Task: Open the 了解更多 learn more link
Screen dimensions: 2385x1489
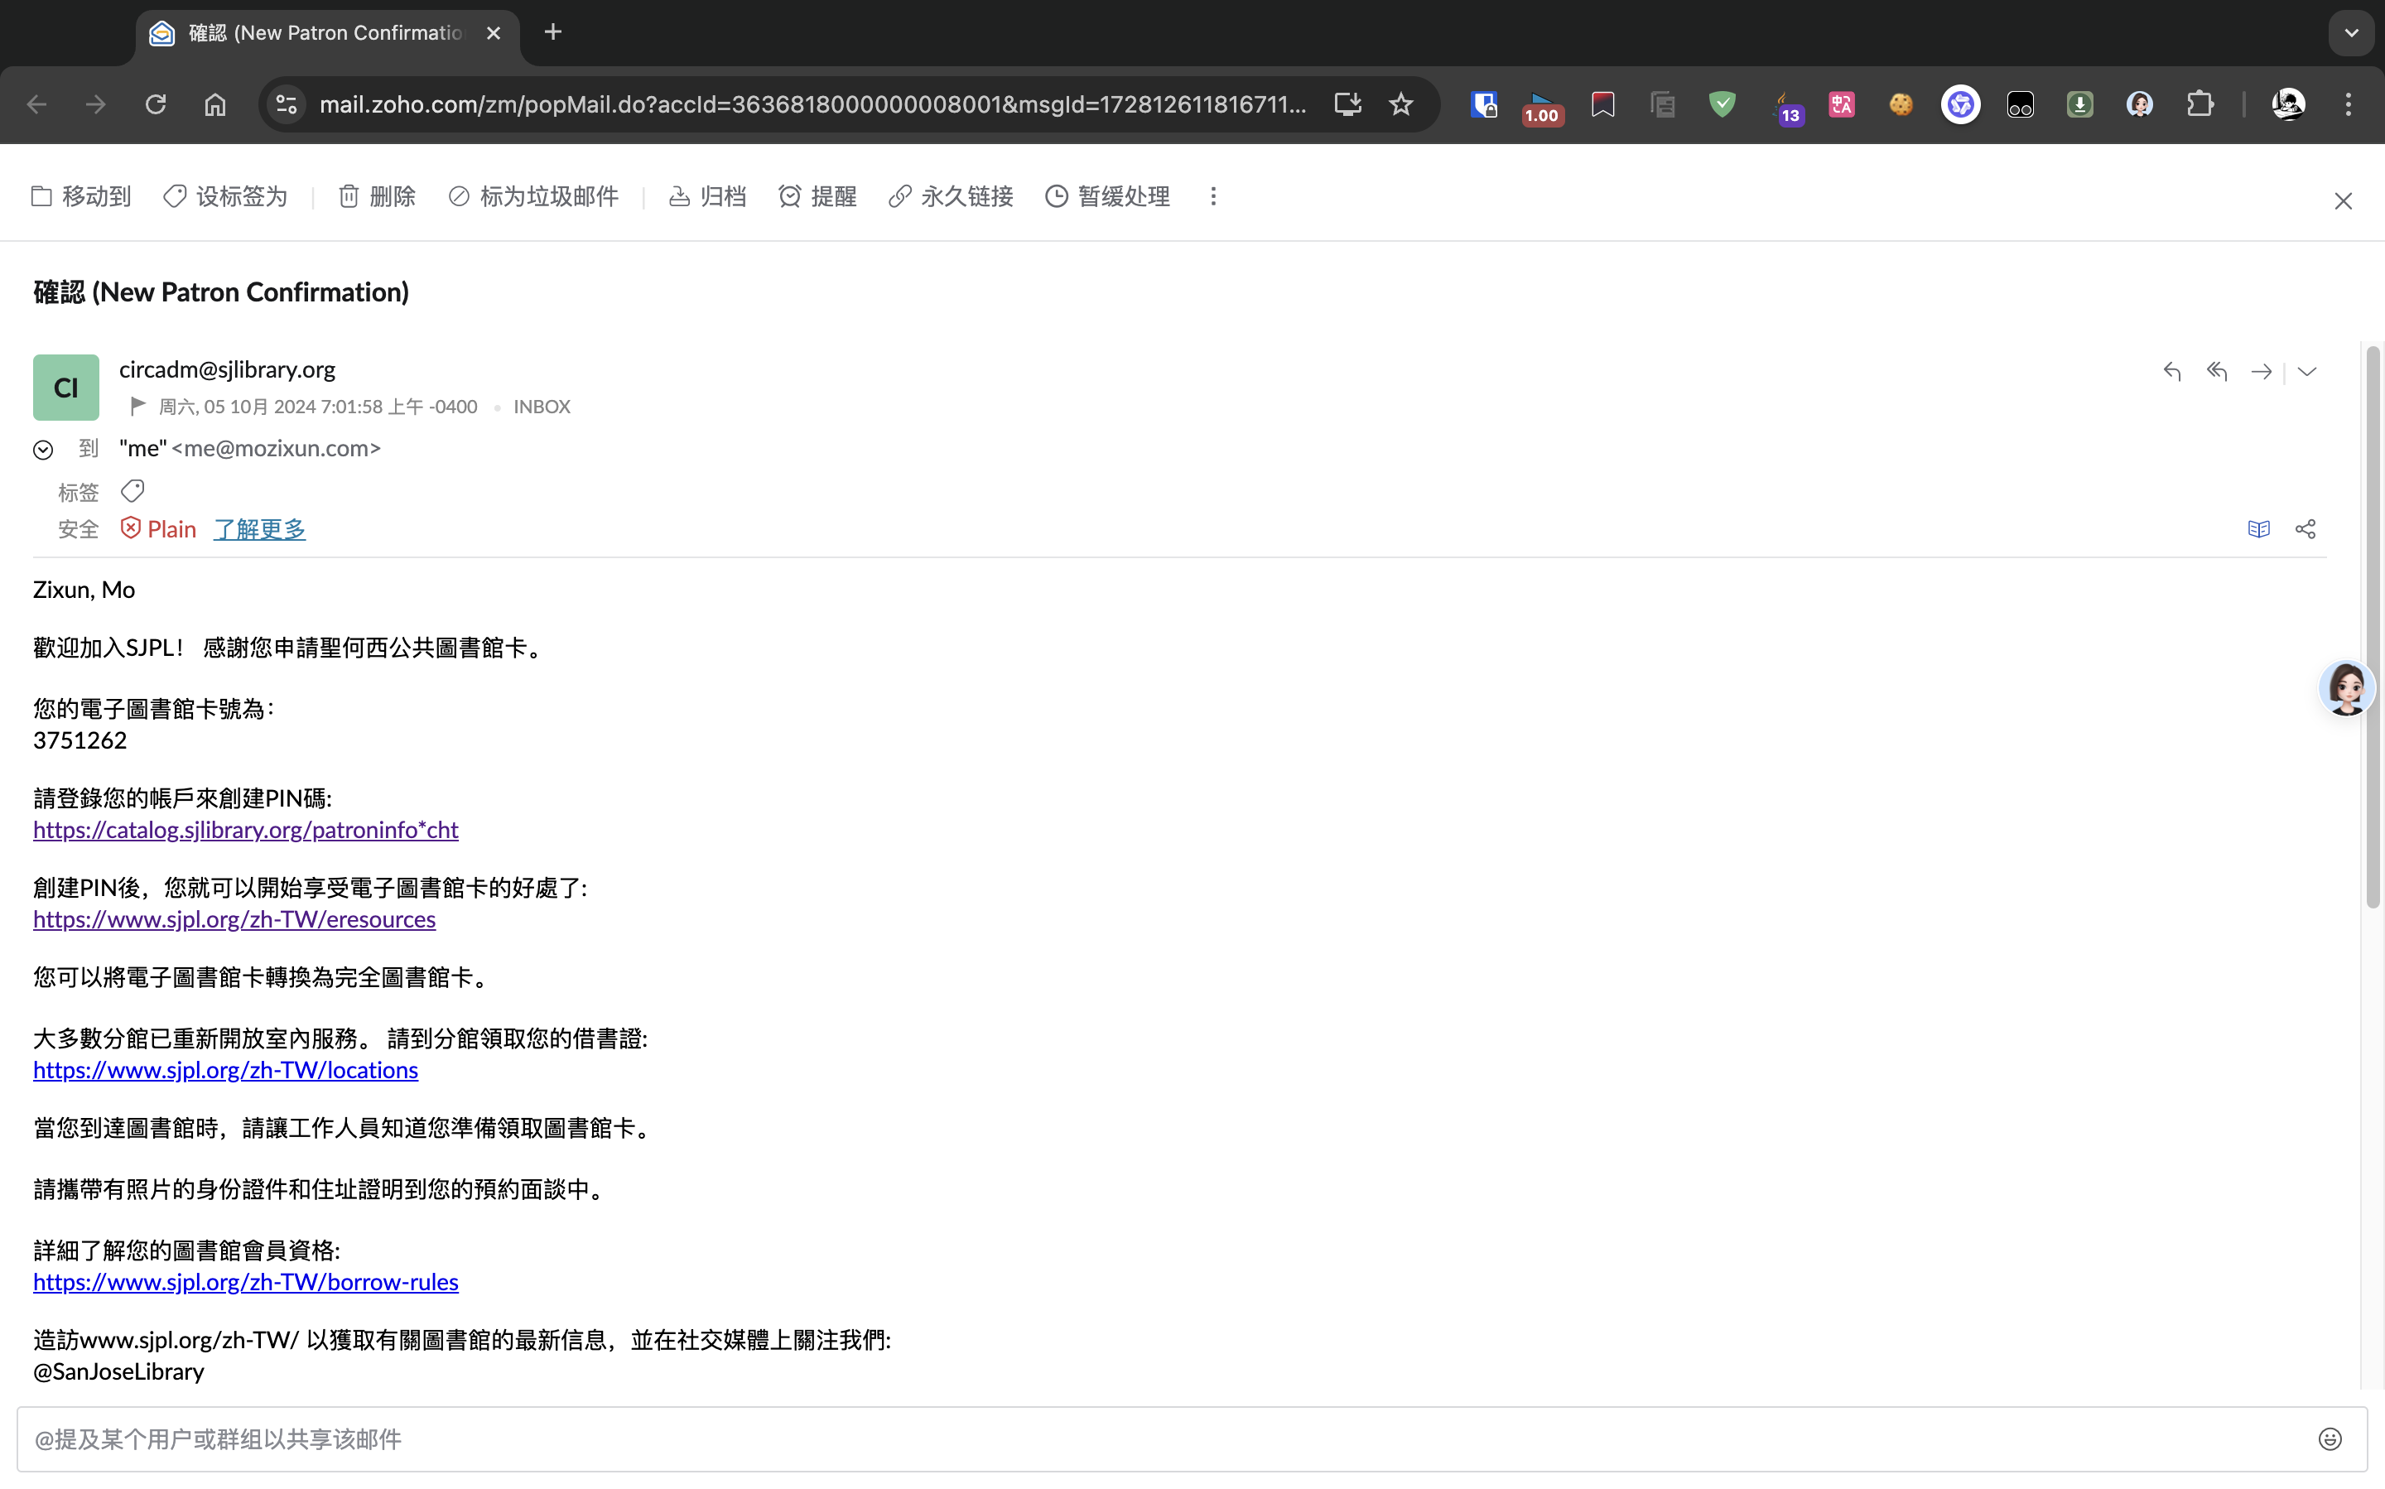Action: click(260, 529)
